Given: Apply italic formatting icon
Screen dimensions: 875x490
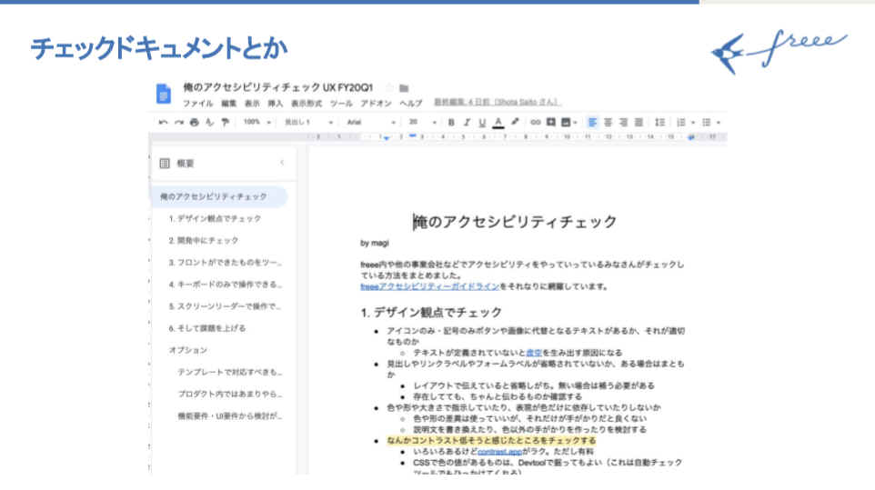Looking at the screenshot, I should pos(466,122).
